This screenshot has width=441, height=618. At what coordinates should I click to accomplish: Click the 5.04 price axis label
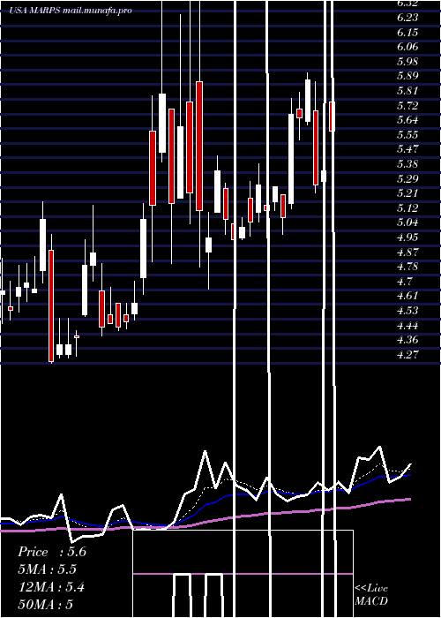click(407, 222)
